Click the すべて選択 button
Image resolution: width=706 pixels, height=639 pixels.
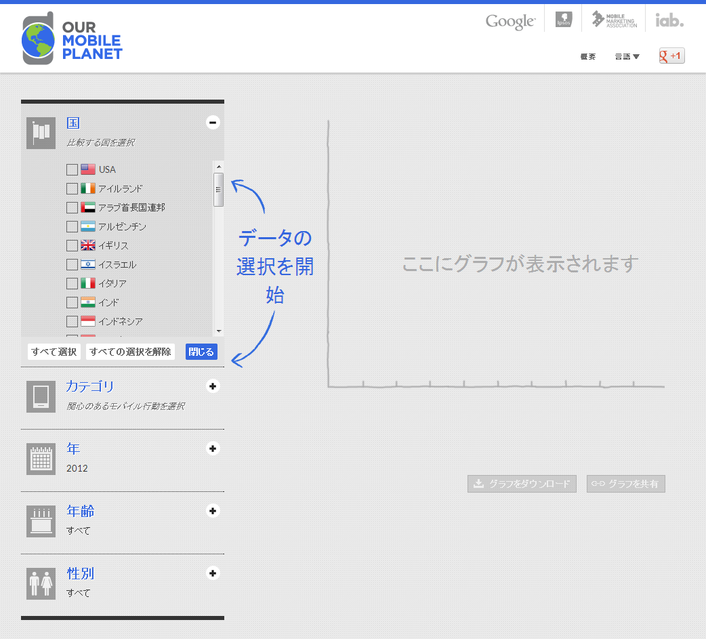coord(54,352)
